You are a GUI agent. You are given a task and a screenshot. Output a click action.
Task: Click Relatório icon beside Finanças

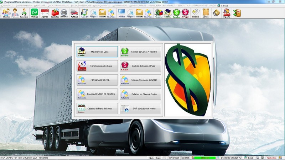point(148,13)
